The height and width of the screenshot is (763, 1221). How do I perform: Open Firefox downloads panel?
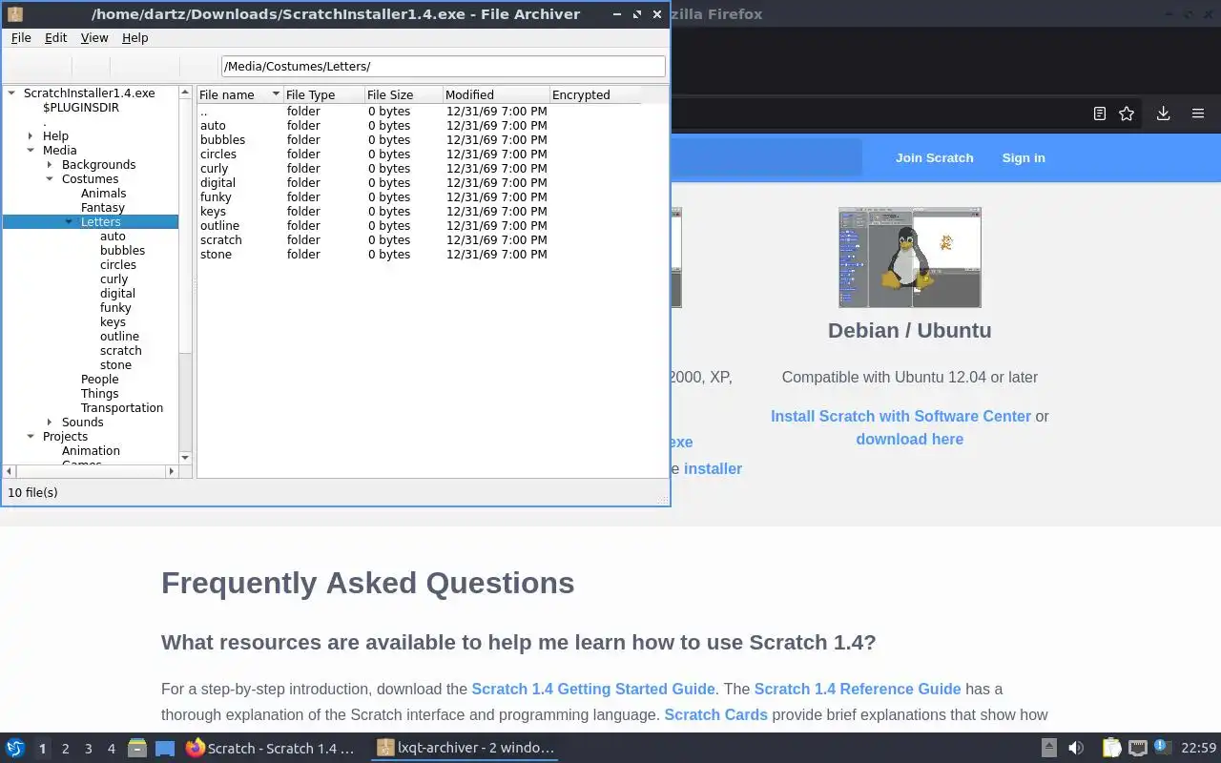pyautogui.click(x=1163, y=113)
